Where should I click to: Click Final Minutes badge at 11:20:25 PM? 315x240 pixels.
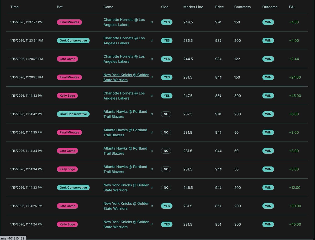[x=69, y=77]
